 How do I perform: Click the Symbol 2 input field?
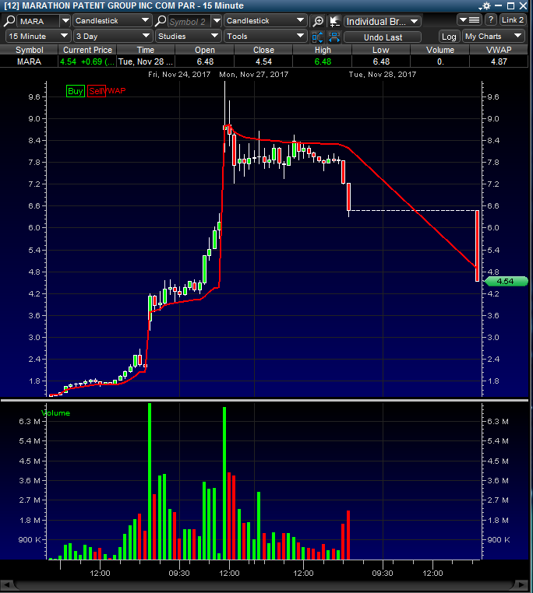point(189,21)
